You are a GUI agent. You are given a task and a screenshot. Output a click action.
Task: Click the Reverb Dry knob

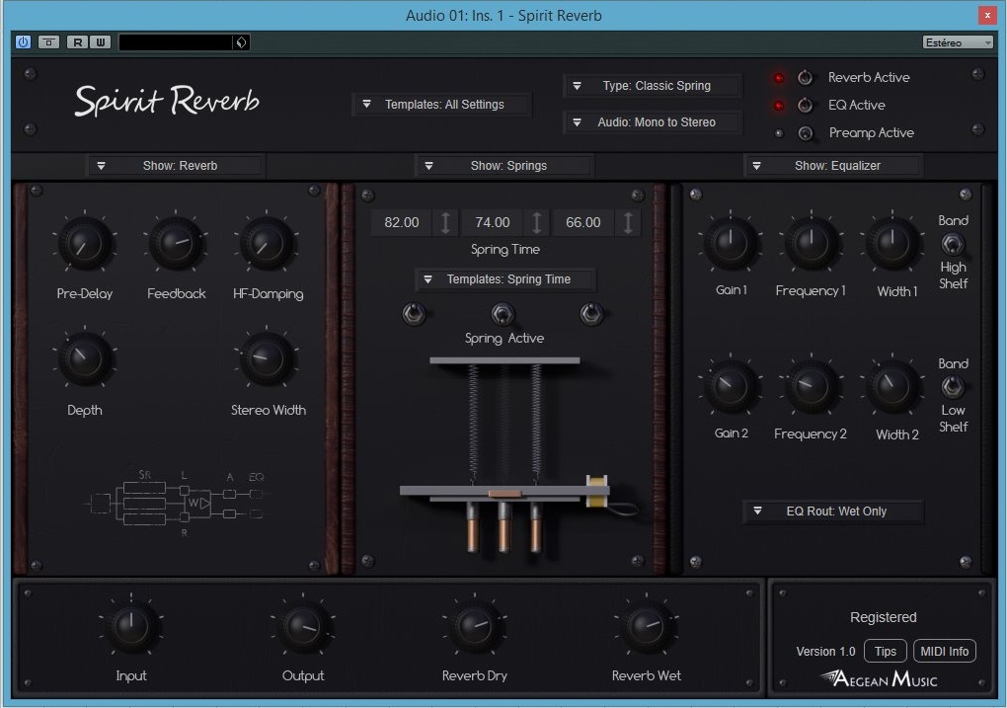coord(475,626)
